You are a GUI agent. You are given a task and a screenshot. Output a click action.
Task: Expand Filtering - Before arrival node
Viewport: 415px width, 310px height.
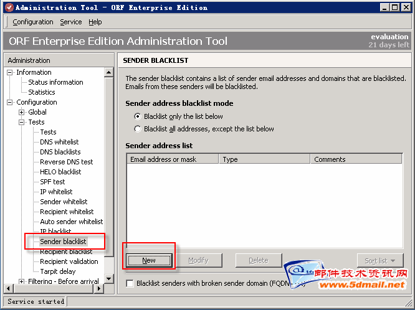22,281
